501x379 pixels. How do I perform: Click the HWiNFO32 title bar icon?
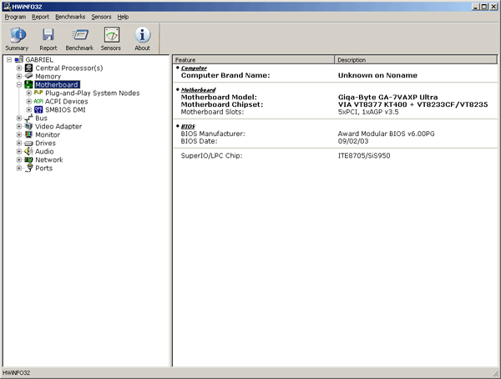(x=7, y=7)
